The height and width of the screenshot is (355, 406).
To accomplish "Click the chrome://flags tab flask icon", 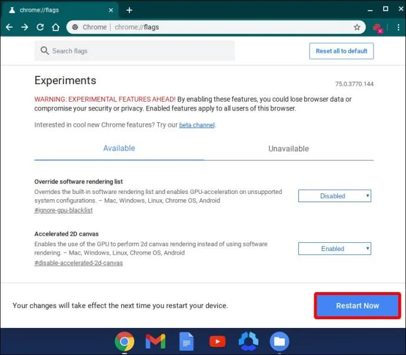I will tap(12, 10).
